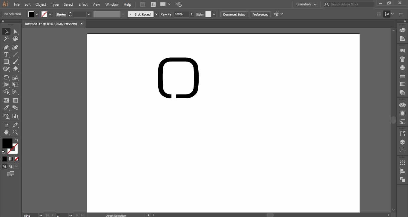Open the File menu

coord(17,4)
